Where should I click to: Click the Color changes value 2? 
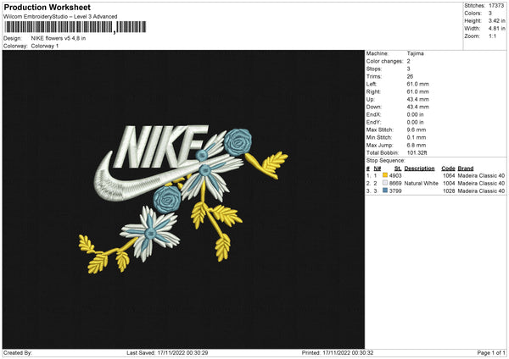pyautogui.click(x=408, y=61)
